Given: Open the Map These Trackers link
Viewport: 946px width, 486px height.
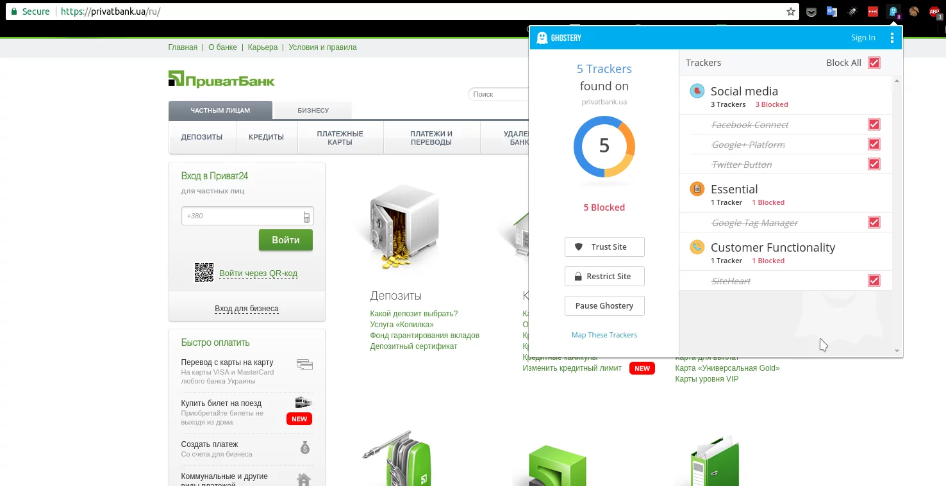Looking at the screenshot, I should click(604, 335).
